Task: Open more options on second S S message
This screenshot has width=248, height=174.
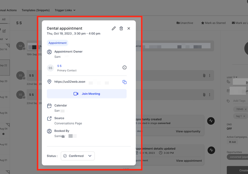Action: [210, 94]
